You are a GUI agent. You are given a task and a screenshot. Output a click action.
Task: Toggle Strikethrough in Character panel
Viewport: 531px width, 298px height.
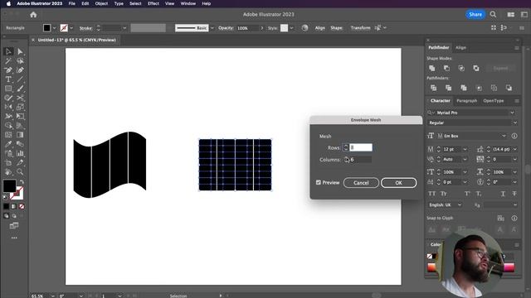tap(514, 194)
